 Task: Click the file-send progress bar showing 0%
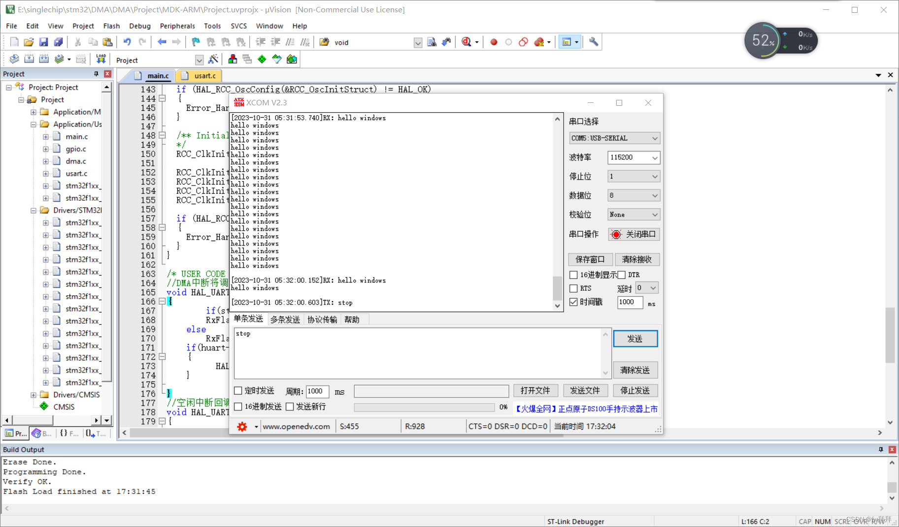424,407
